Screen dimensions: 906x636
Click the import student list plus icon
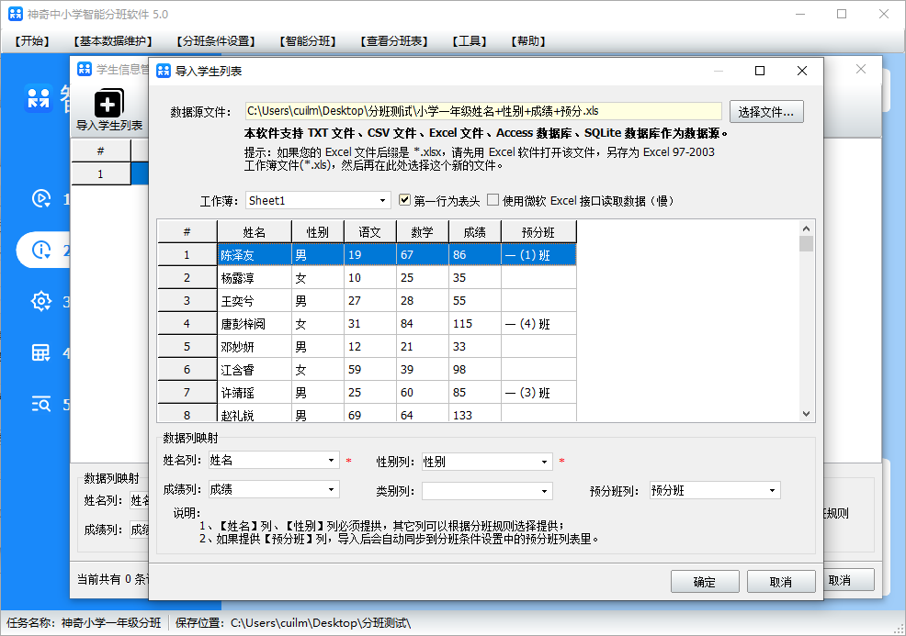tap(108, 104)
